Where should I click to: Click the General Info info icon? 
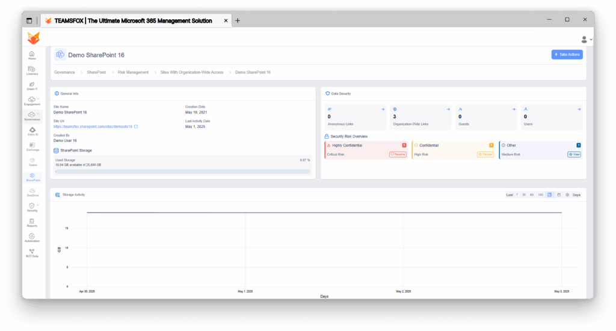click(x=57, y=94)
